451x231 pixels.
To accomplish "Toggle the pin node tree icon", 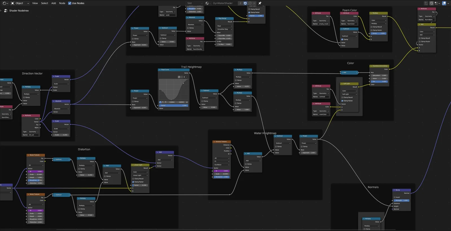I will (x=260, y=3).
